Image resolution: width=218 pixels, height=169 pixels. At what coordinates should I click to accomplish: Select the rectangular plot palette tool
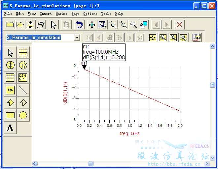tap(23, 53)
